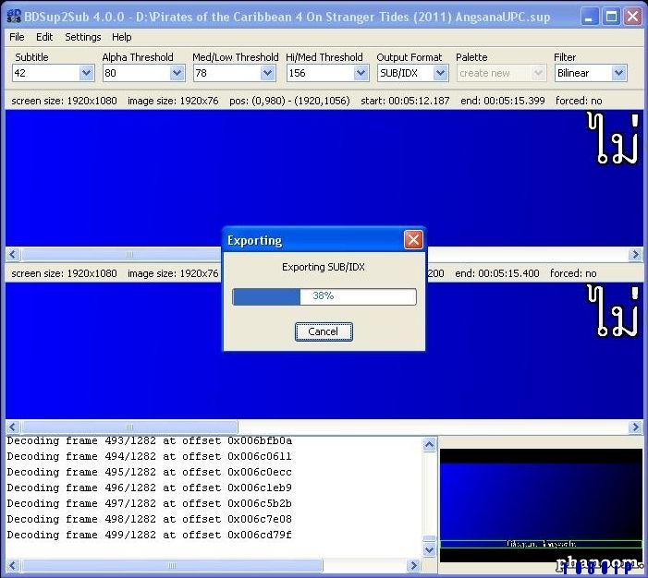Expand the disabled Palette dropdown

tap(538, 73)
